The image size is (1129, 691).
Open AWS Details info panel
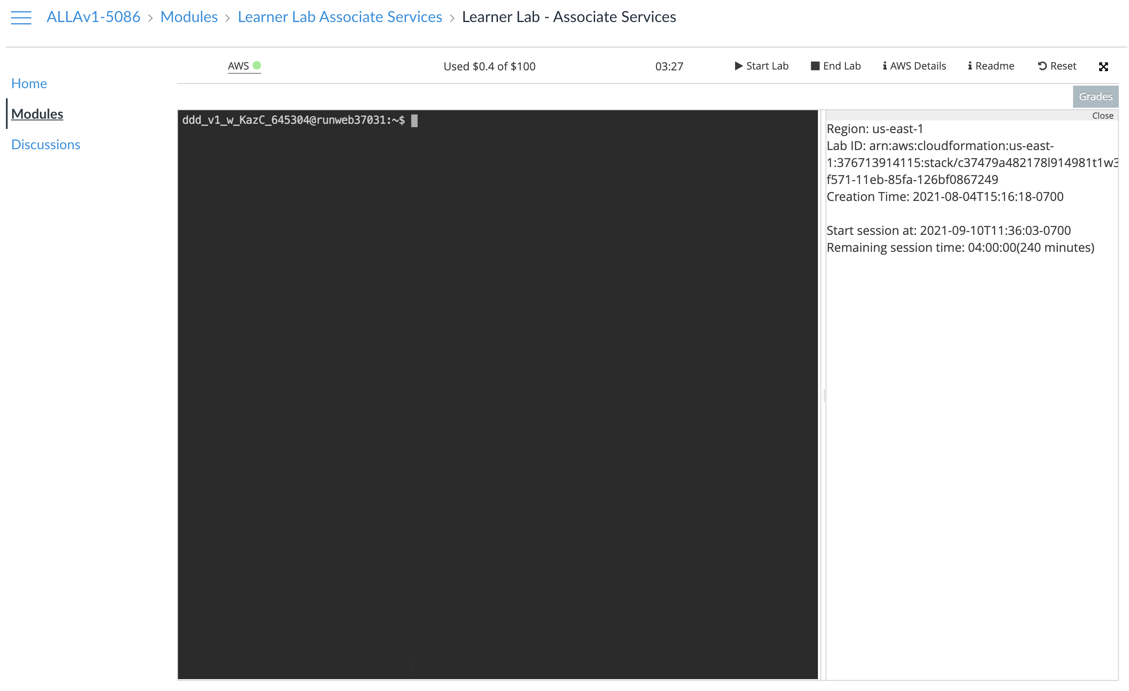(x=914, y=66)
